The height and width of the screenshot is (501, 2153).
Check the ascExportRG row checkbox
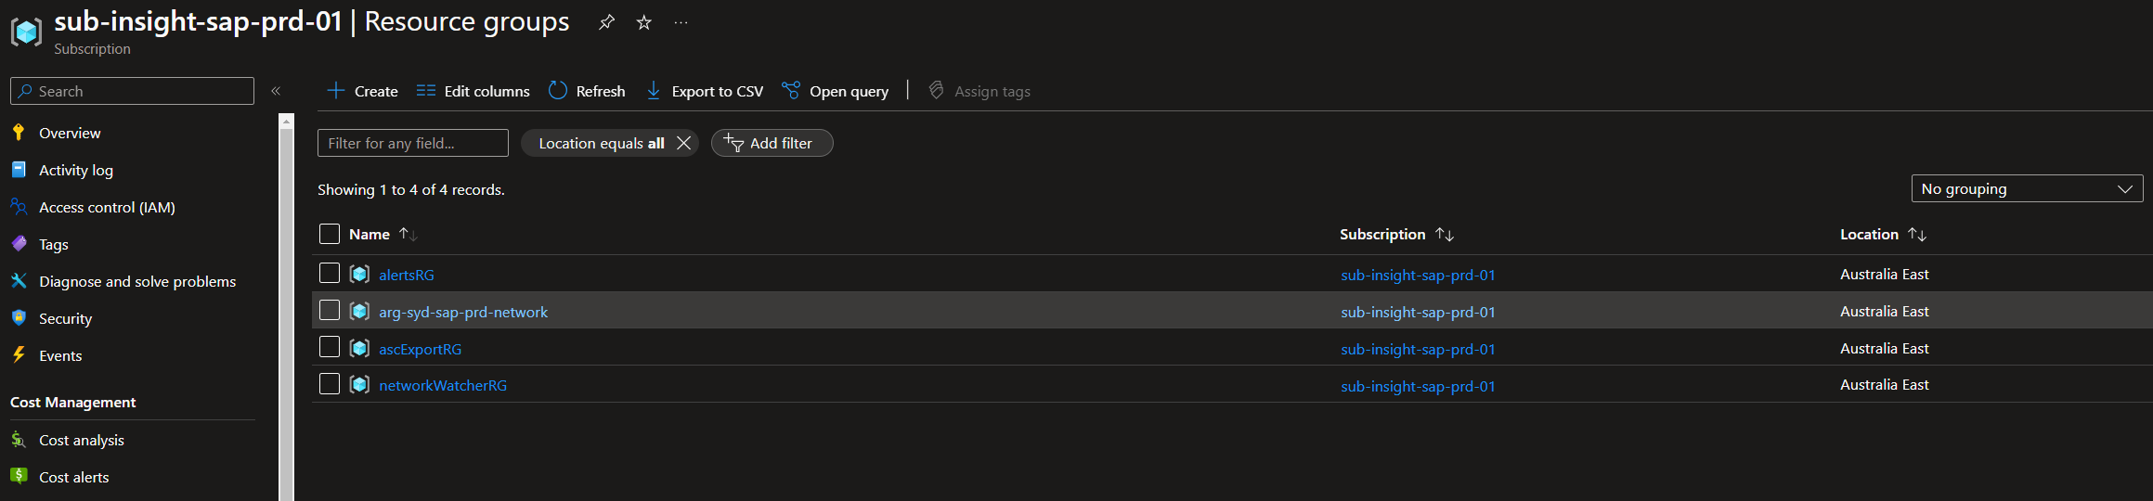coord(330,347)
